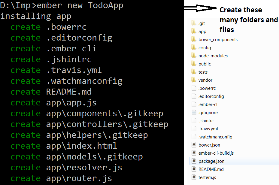Viewport: 279px width, 185px height.
Task: Click the .watchmanconfig file icon
Action: point(194,137)
